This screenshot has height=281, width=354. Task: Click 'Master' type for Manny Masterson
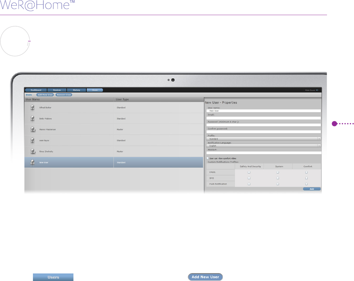(120, 130)
